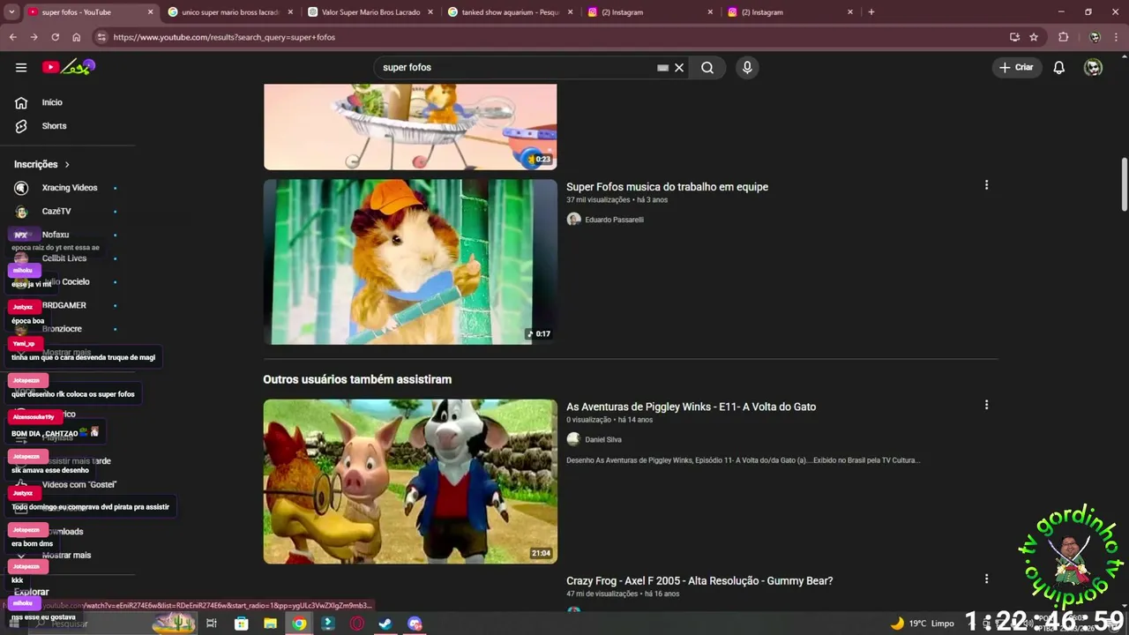The image size is (1129, 635).
Task: Open Steam from the taskbar
Action: pos(385,624)
